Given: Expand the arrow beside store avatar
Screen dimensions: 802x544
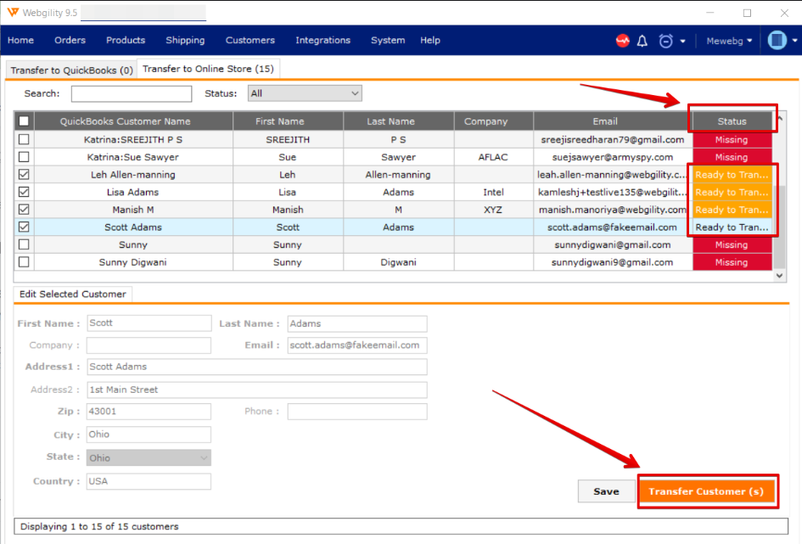Looking at the screenshot, I should tap(794, 41).
